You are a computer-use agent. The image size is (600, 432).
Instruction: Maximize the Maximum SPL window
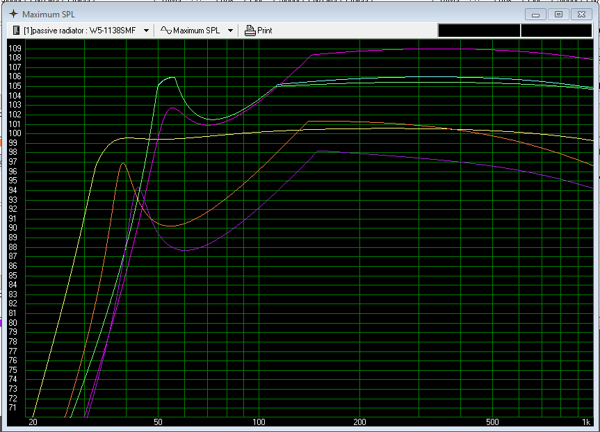coord(558,15)
